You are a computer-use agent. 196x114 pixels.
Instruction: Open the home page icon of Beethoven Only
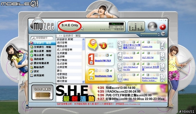point(107,70)
